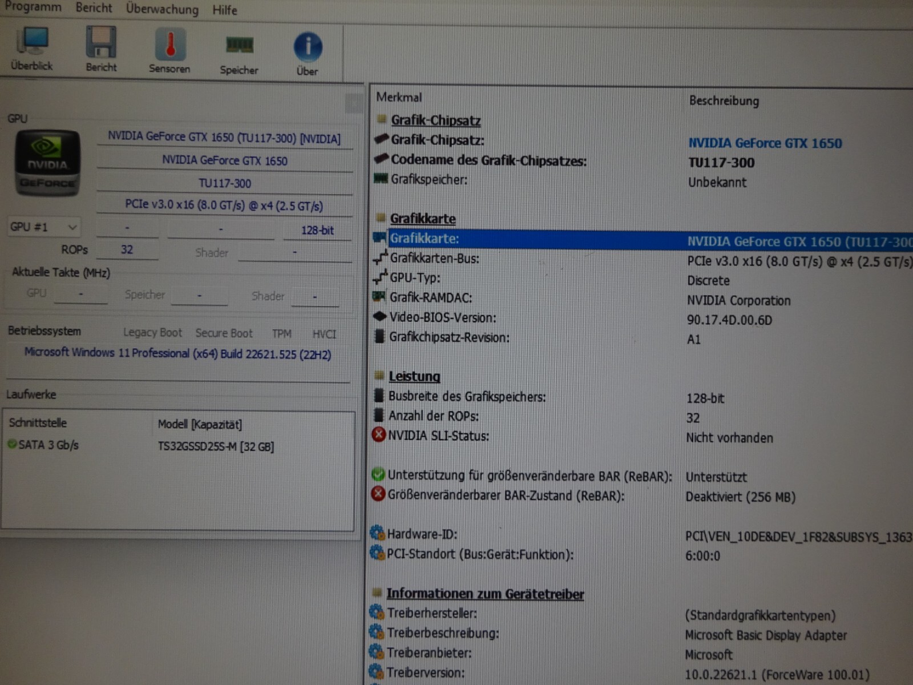Click the Leistung section header

pos(414,377)
